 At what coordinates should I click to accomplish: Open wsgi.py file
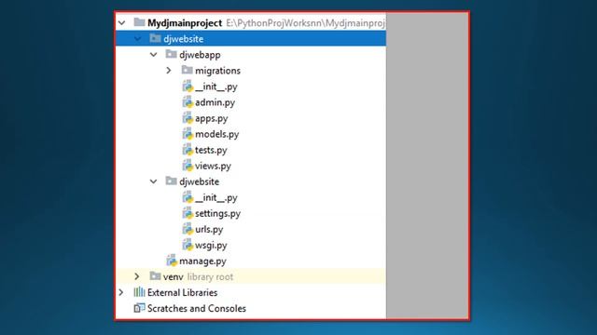[x=211, y=246]
